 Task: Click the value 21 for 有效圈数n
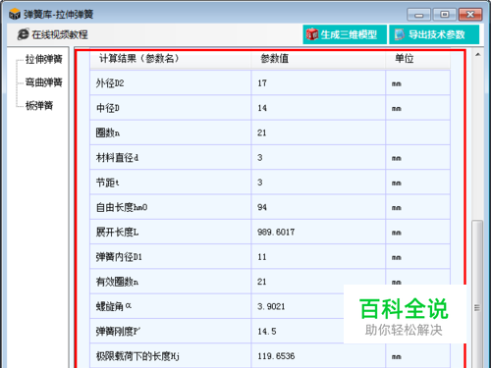(261, 282)
